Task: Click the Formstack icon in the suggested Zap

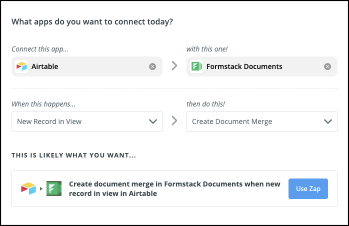Action: pos(53,188)
